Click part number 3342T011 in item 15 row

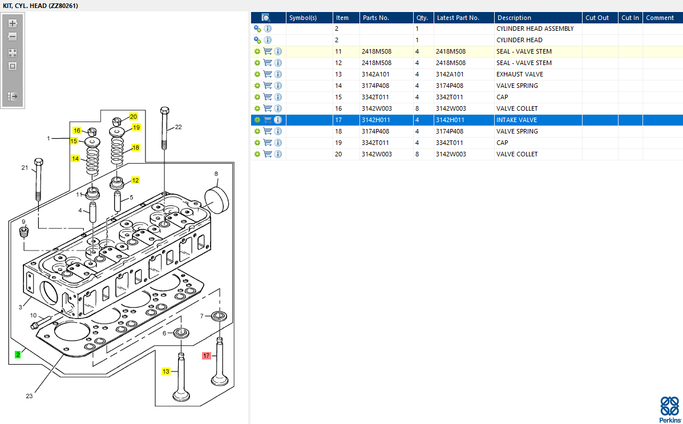376,97
